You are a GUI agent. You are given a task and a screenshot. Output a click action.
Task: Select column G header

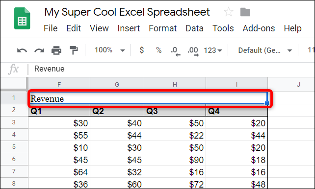click(117, 84)
